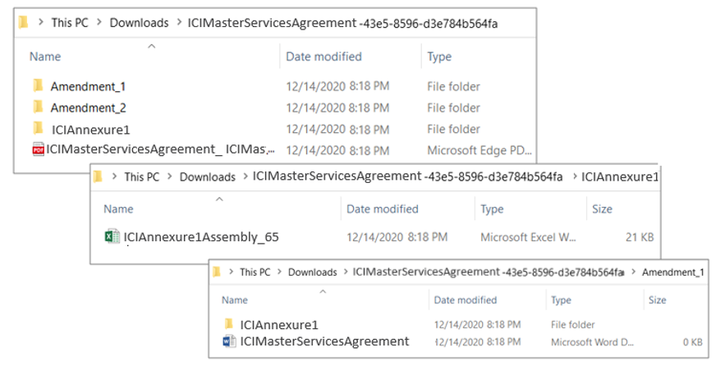725x366 pixels.
Task: Open the Amendment_2 folder icon
Action: coord(38,107)
